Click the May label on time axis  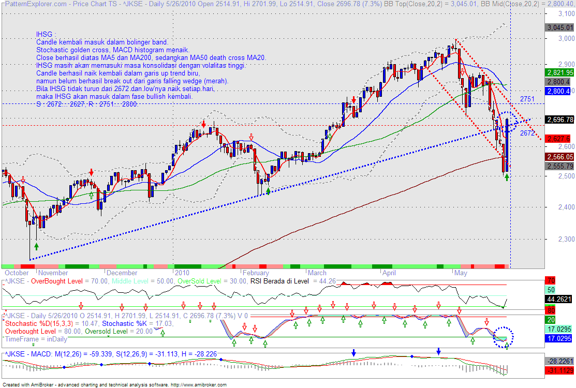[461, 273]
